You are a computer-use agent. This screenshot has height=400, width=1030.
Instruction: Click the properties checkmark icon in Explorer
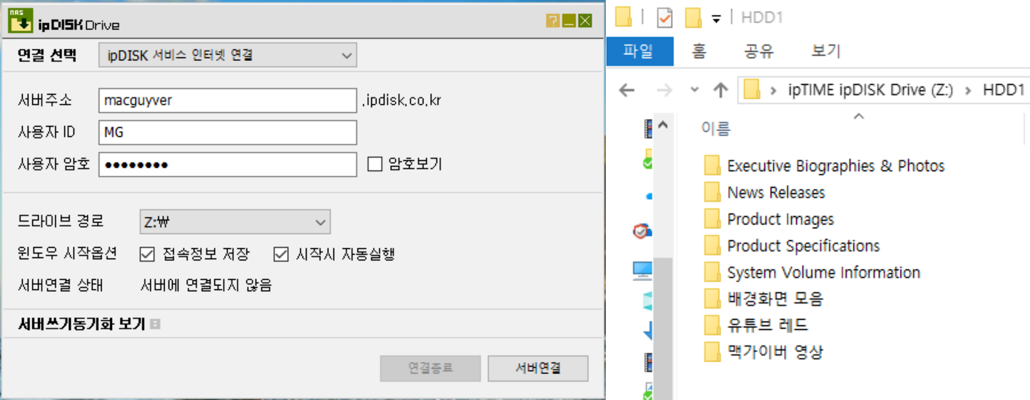click(x=665, y=17)
